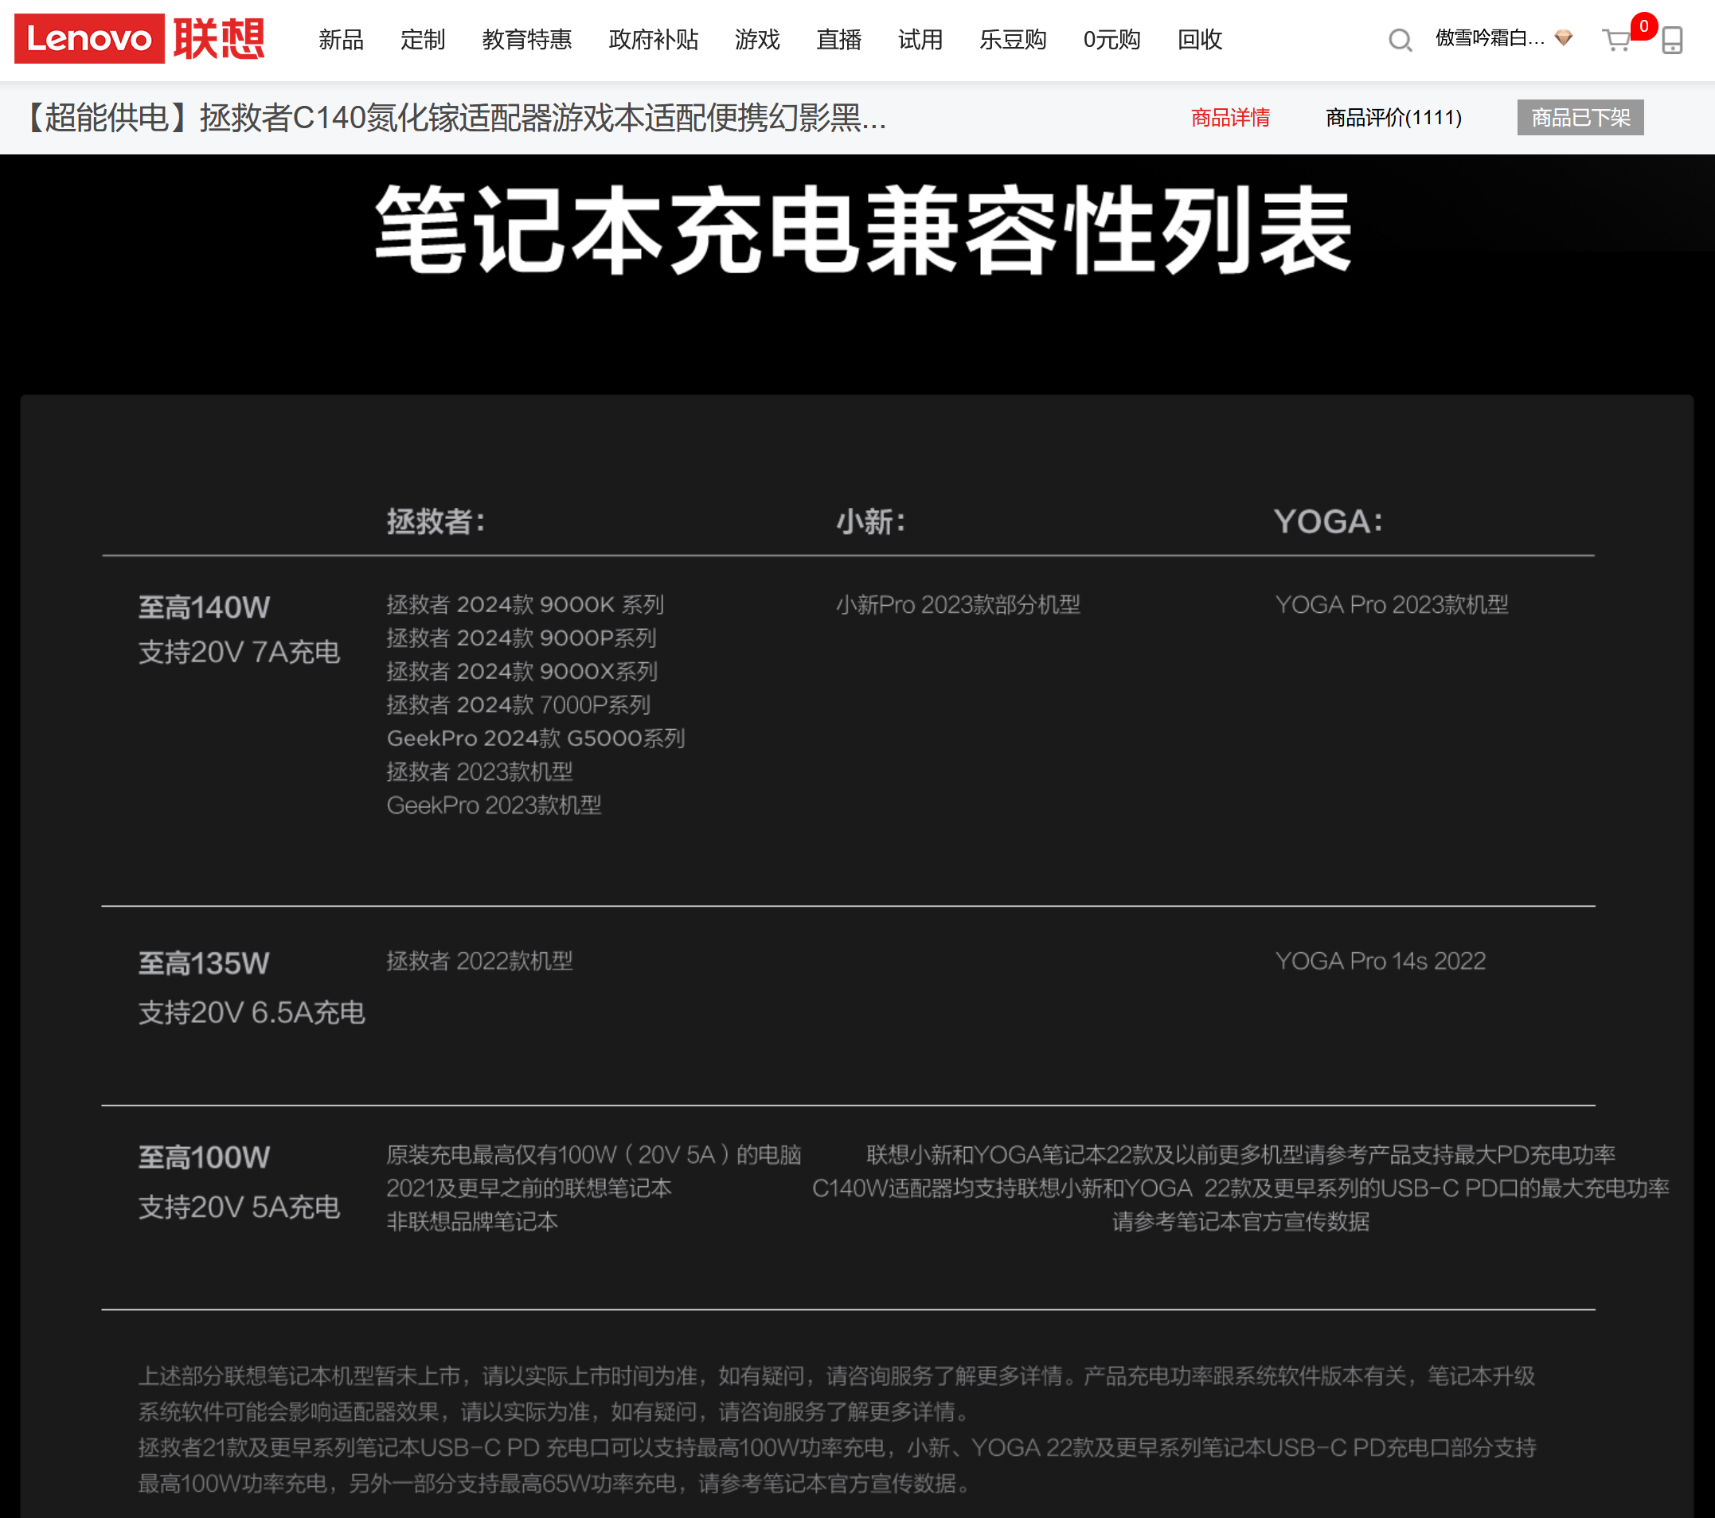Switch to the 商品评价(1111) tab
This screenshot has width=1715, height=1518.
point(1393,118)
